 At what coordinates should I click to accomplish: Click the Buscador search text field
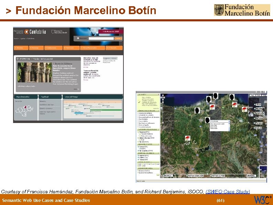point(101,38)
